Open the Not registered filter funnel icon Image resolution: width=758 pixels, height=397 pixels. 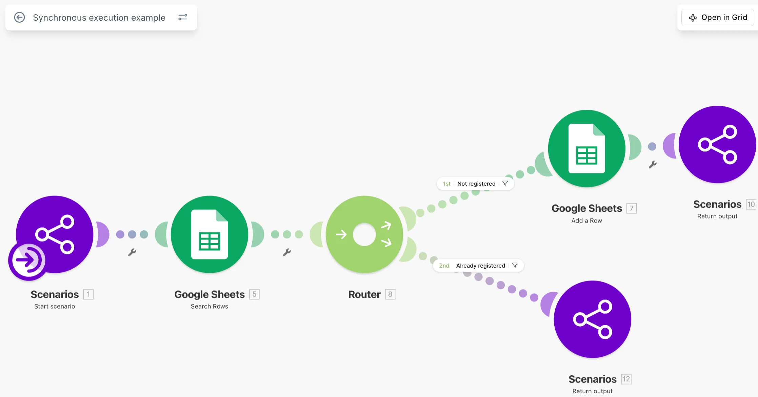point(505,183)
